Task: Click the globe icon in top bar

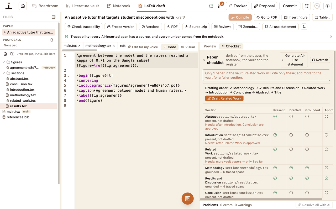Action: click(x=211, y=6)
